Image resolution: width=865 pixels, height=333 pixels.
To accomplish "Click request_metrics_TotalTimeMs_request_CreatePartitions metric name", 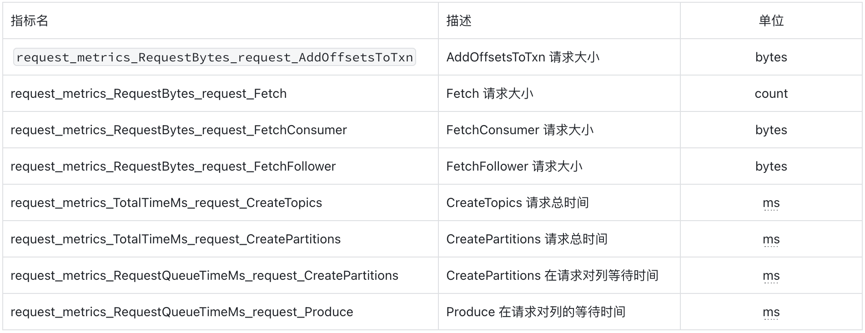I will click(176, 239).
